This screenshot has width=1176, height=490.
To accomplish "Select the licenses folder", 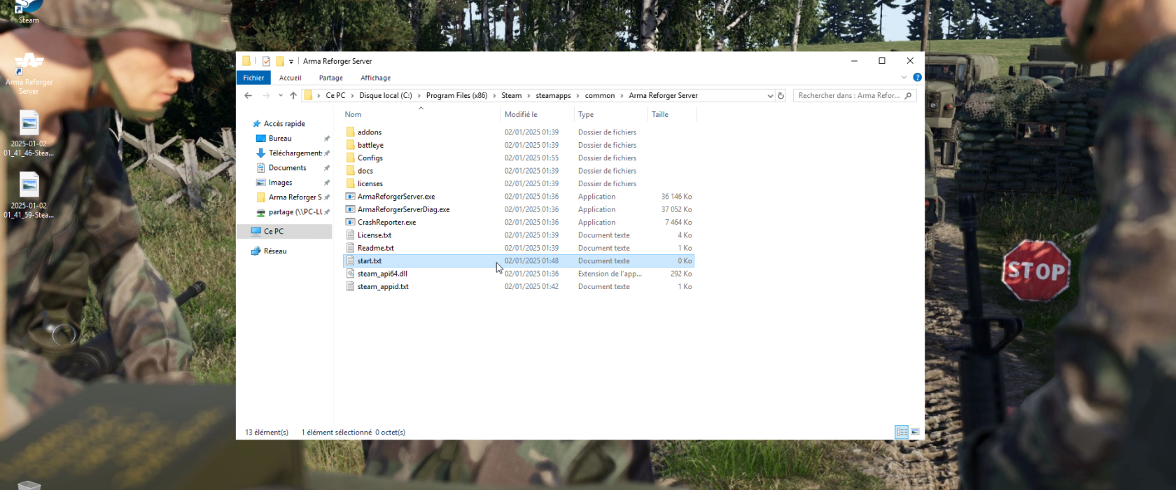I will click(x=370, y=184).
